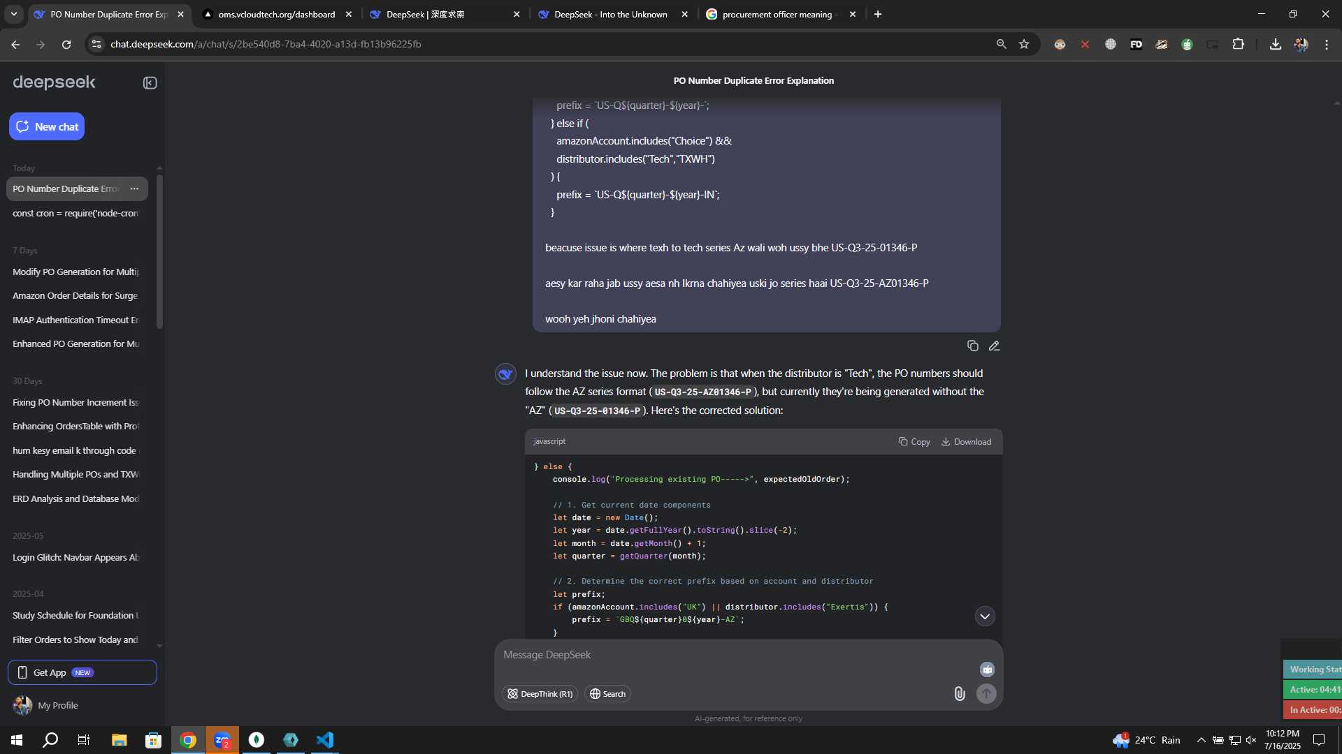Screen dimensions: 1342x754
Task: Open volume control in system tray
Action: point(1251,740)
